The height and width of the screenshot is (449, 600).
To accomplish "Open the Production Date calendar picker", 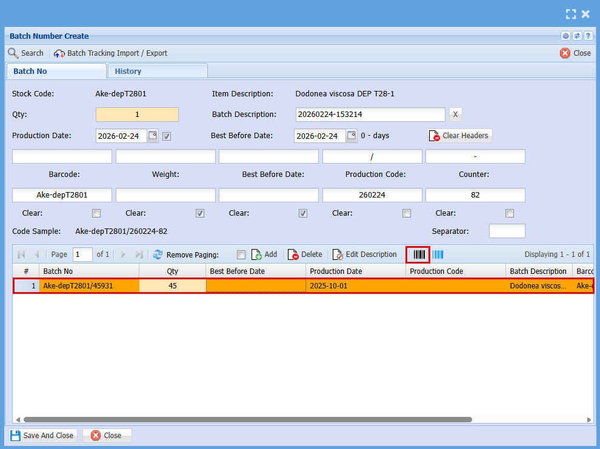I will 153,136.
